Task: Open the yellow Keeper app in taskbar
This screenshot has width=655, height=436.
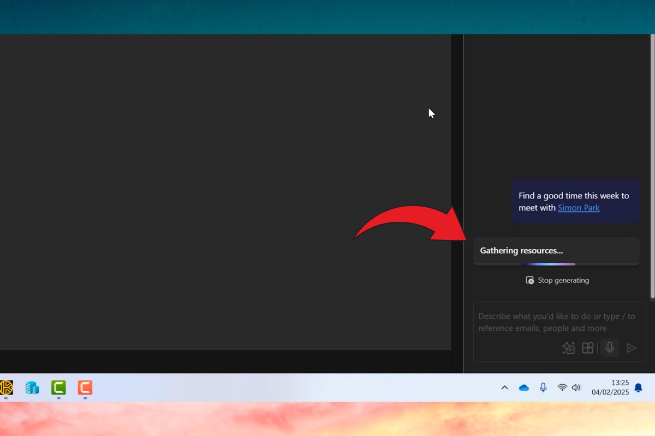Action: (6, 387)
